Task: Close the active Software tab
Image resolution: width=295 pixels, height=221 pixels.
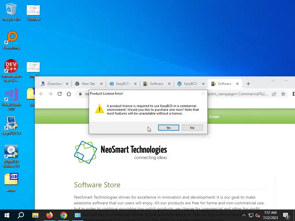Action: coord(237,84)
